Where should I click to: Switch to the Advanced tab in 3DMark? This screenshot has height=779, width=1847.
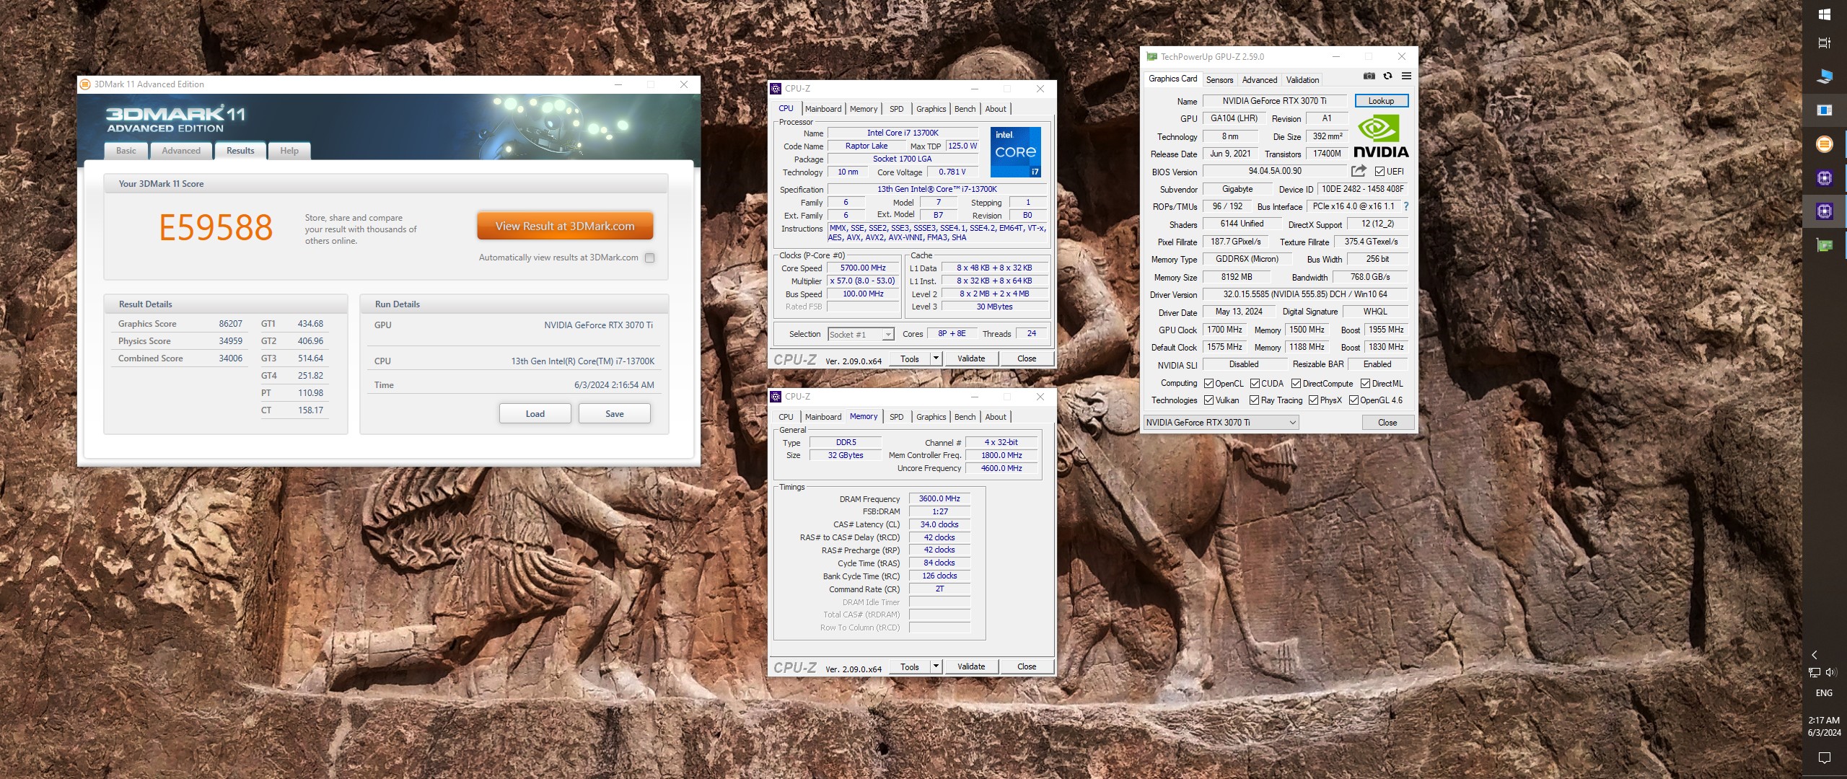pos(181,151)
